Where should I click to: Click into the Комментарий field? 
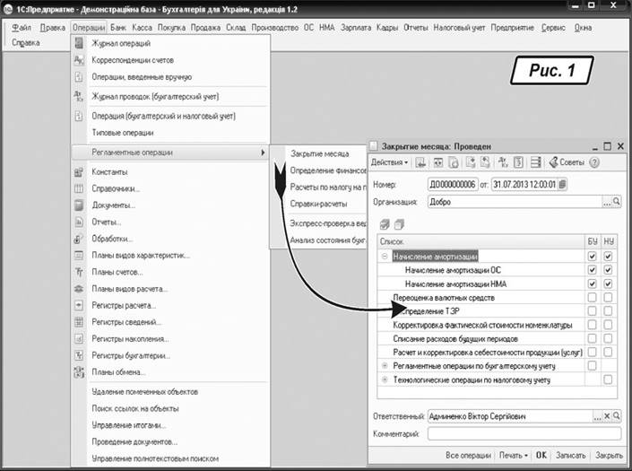524,434
